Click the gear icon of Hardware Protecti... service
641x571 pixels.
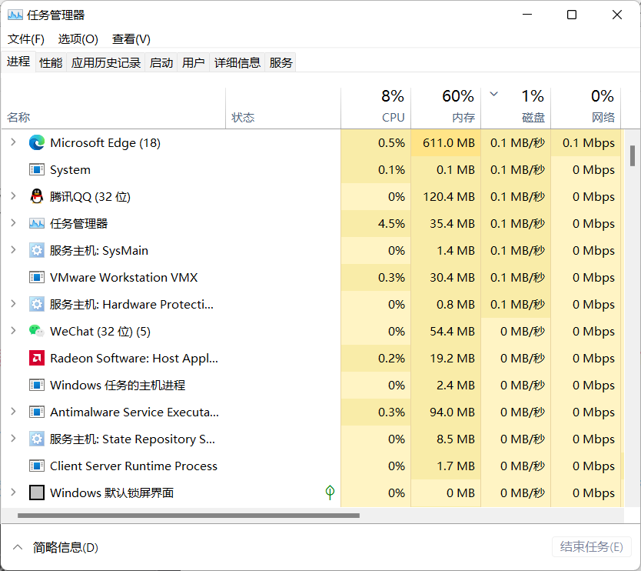[x=37, y=304]
